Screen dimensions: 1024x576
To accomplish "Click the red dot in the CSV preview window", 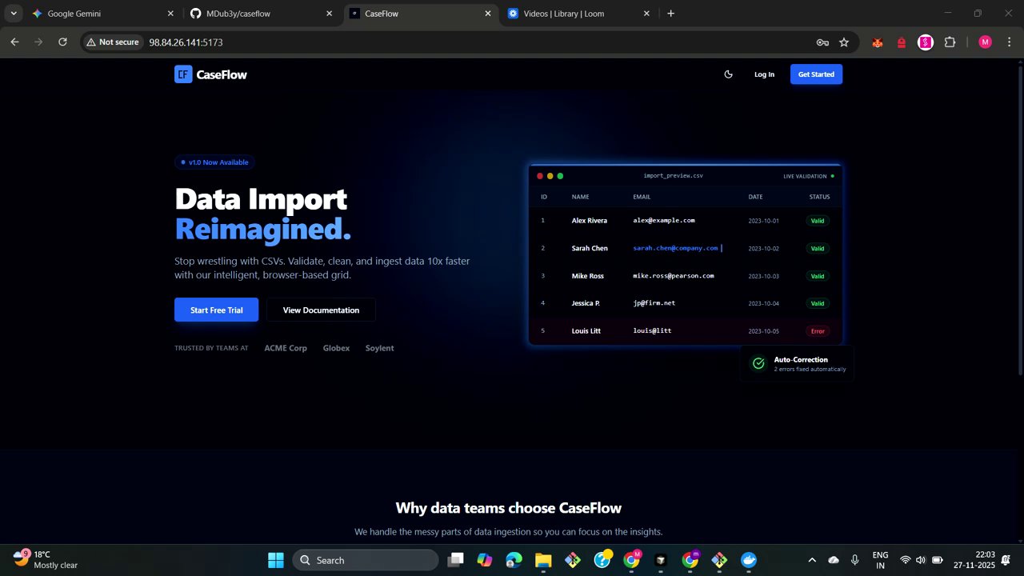I will pyautogui.click(x=540, y=176).
